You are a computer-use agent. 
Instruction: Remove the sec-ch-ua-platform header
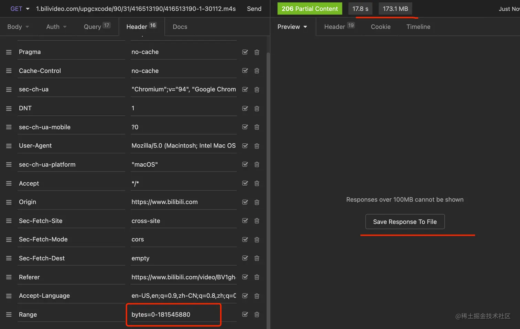(257, 165)
